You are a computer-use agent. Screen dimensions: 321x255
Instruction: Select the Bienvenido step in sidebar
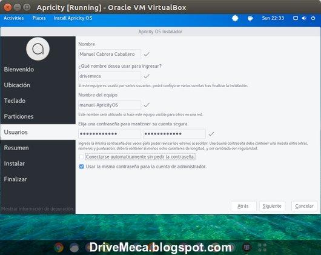[x=38, y=70]
